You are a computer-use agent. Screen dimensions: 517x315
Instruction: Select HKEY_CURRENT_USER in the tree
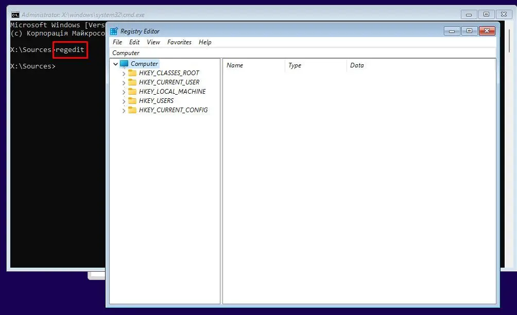pos(169,82)
